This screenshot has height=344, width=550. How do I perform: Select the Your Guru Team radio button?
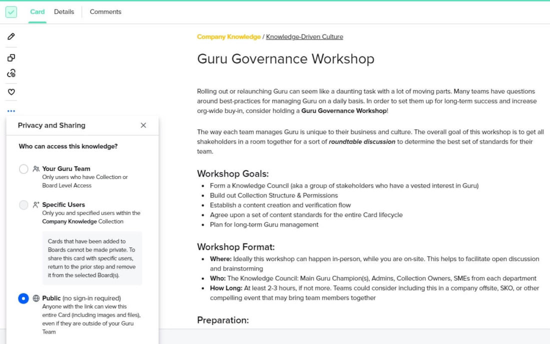click(23, 169)
